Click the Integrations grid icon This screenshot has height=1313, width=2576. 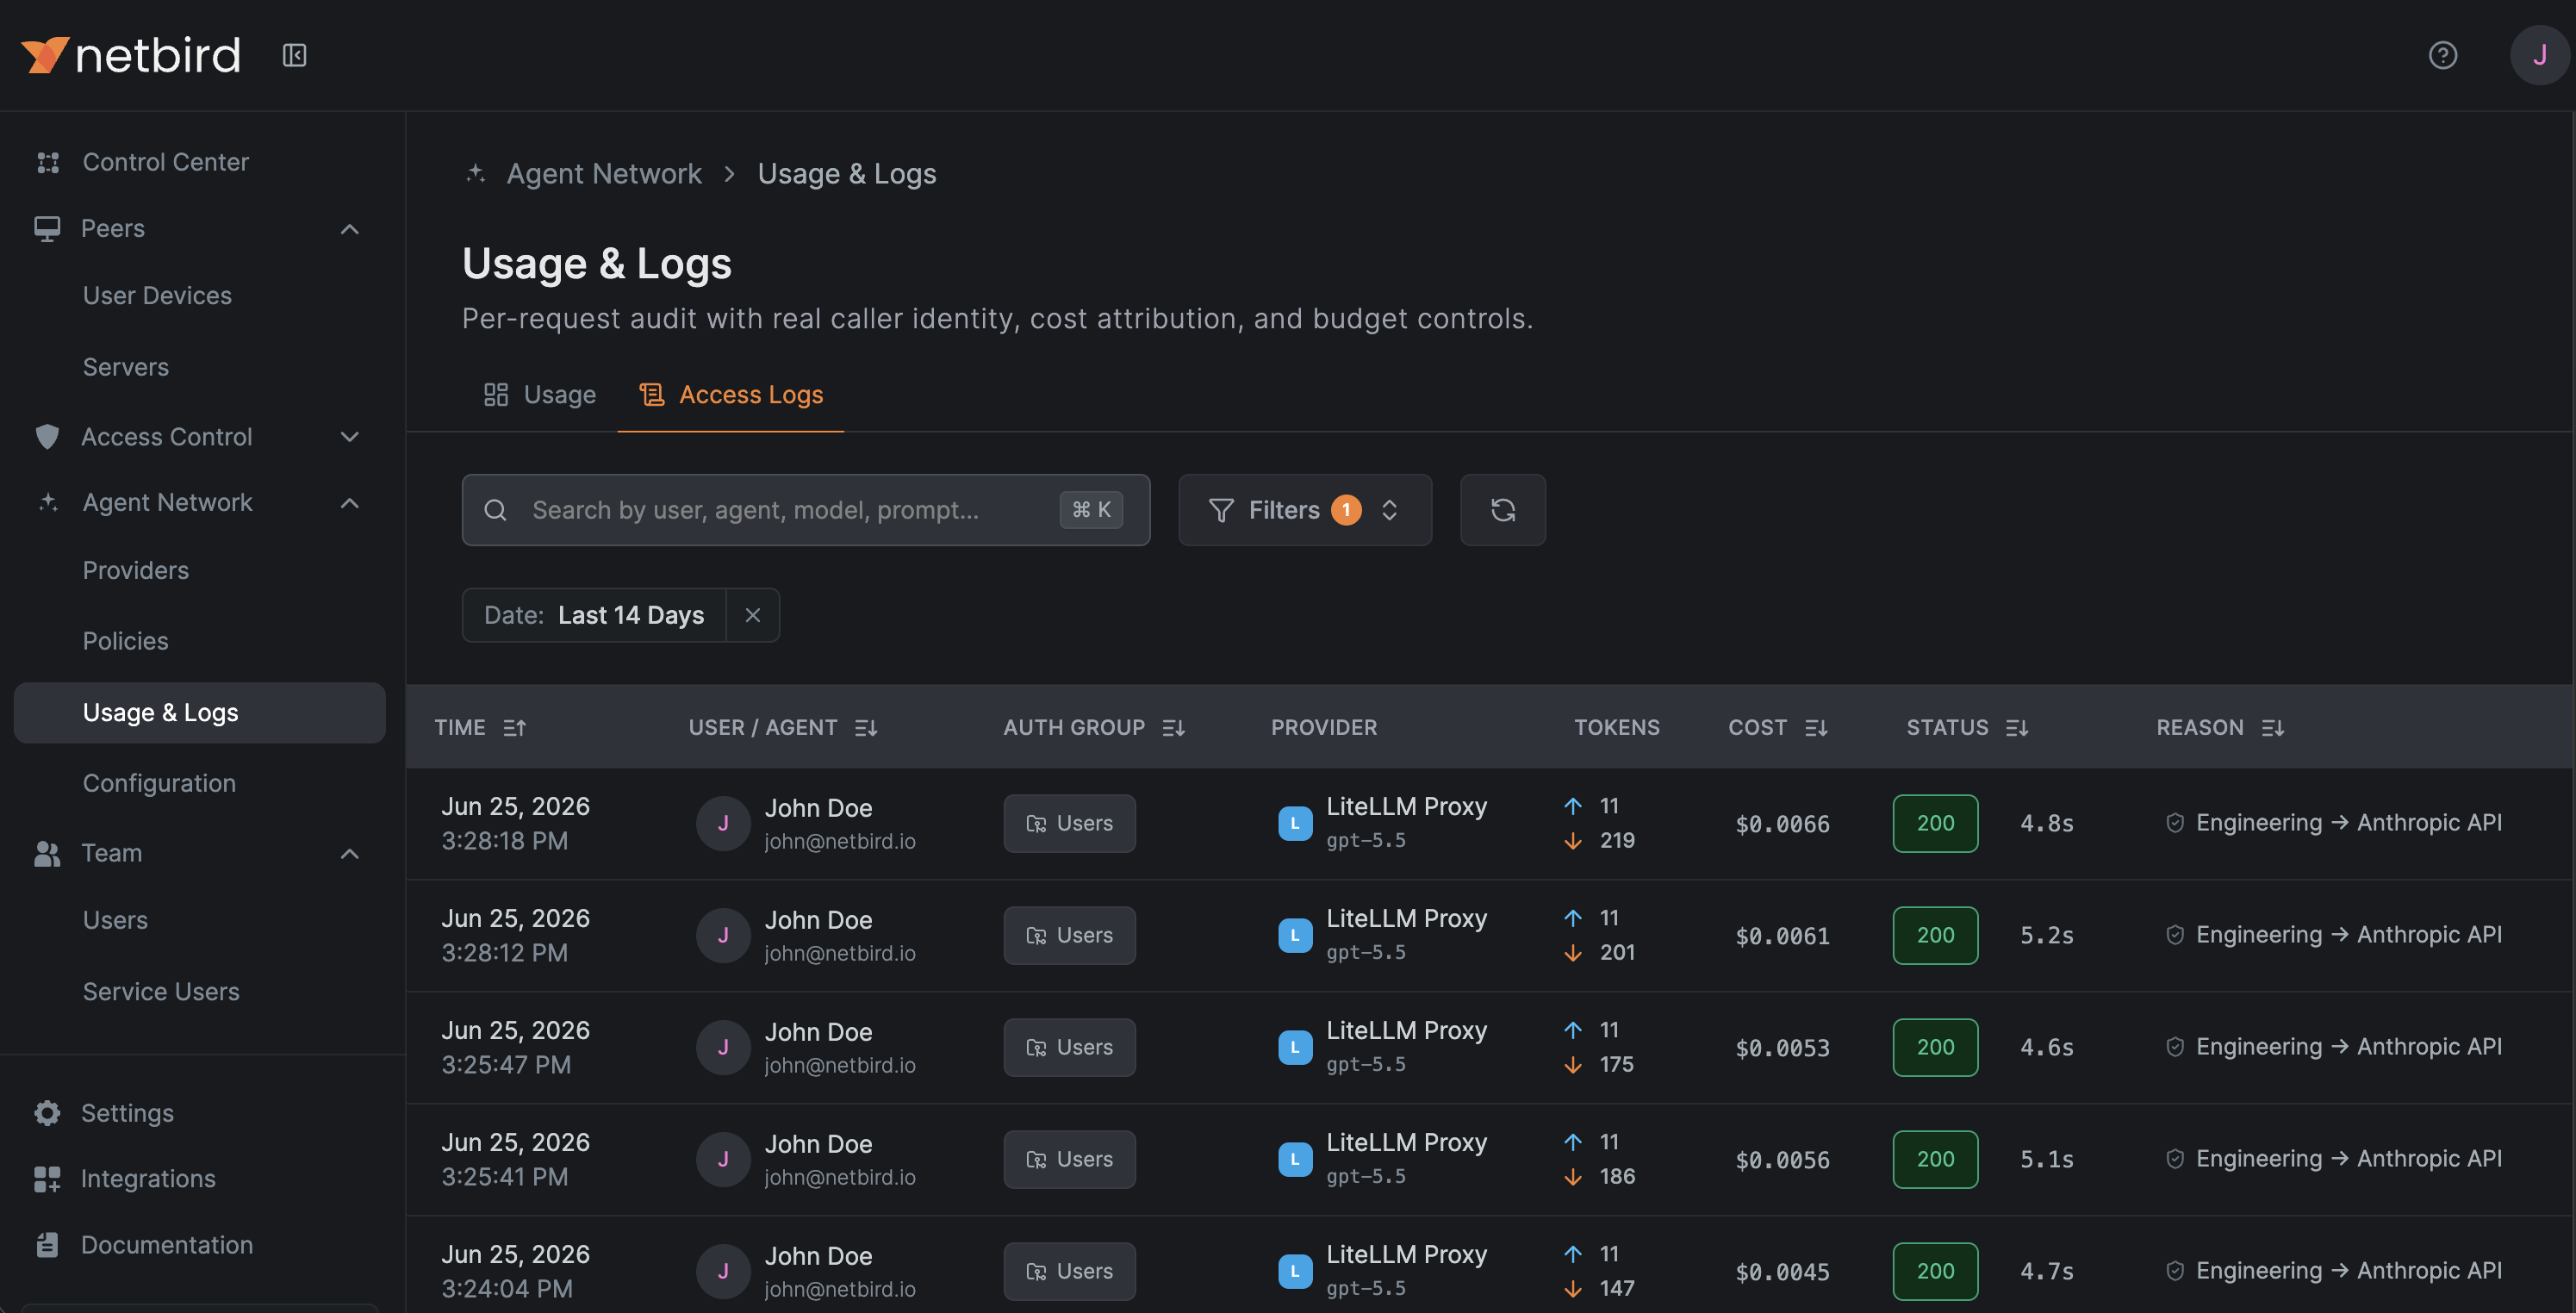click(47, 1179)
